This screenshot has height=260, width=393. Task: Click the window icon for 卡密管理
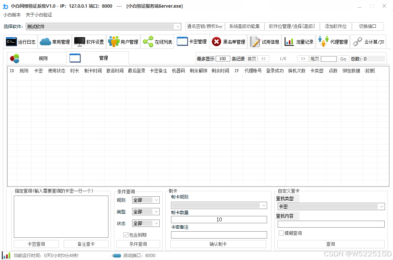click(182, 41)
